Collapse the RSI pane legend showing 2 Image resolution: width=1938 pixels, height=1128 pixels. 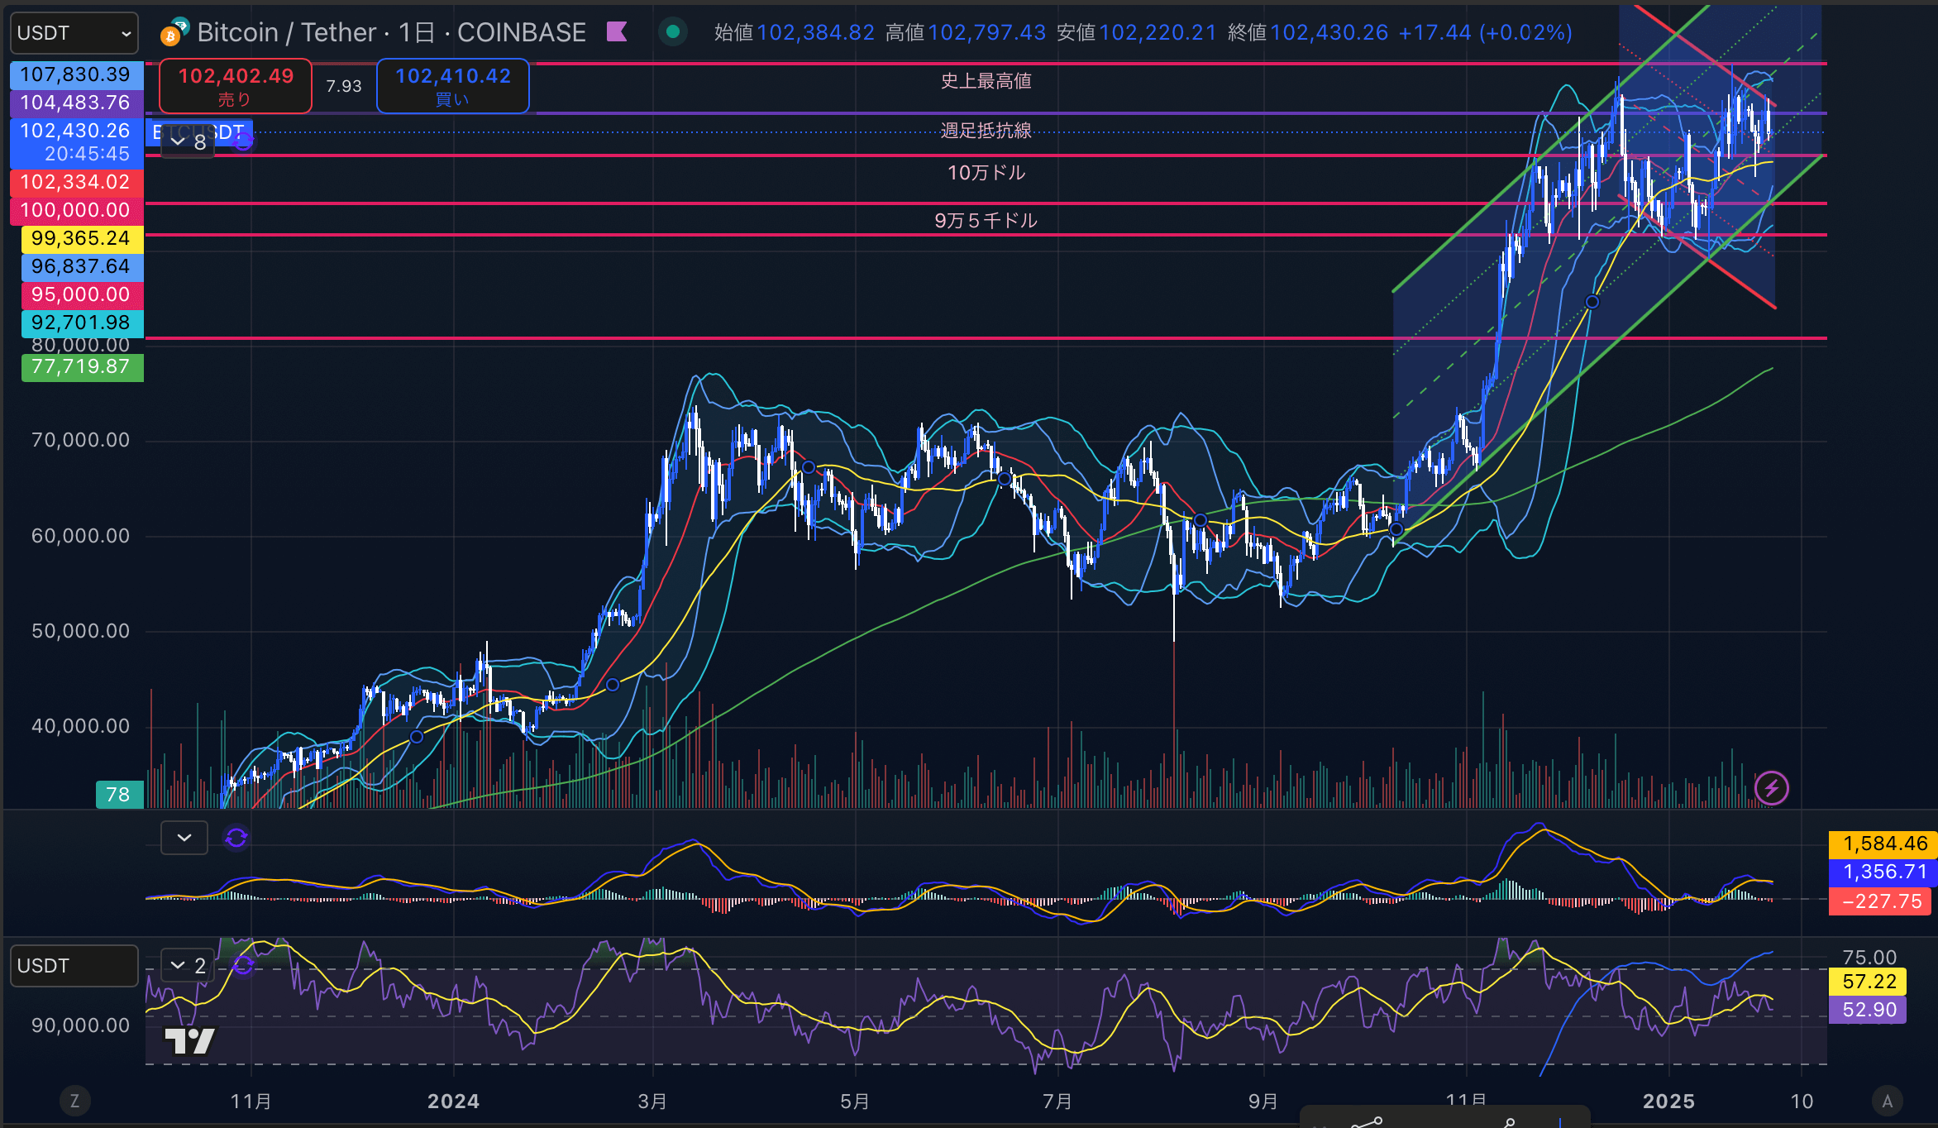click(x=188, y=965)
